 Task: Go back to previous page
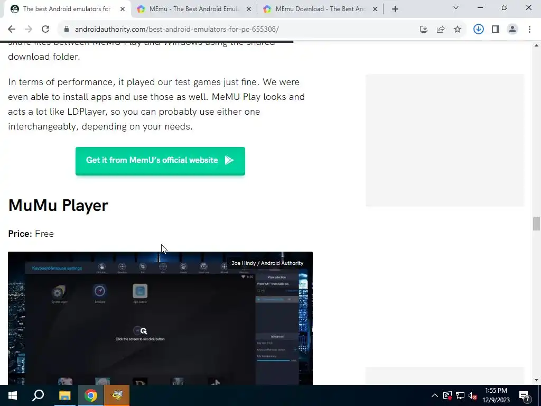point(12,30)
